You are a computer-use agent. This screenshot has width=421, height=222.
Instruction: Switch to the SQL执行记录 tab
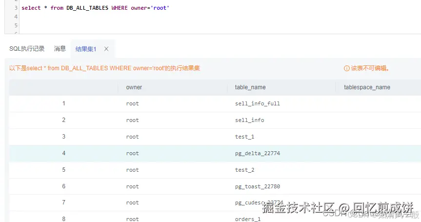(27, 49)
